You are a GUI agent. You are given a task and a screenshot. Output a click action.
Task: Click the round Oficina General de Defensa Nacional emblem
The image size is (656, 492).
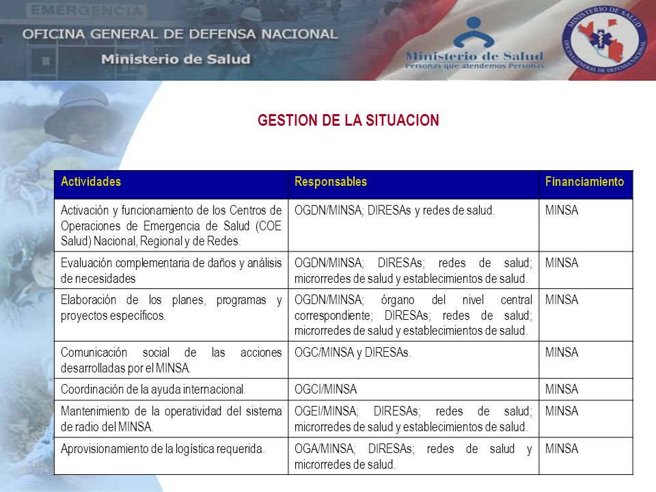605,40
